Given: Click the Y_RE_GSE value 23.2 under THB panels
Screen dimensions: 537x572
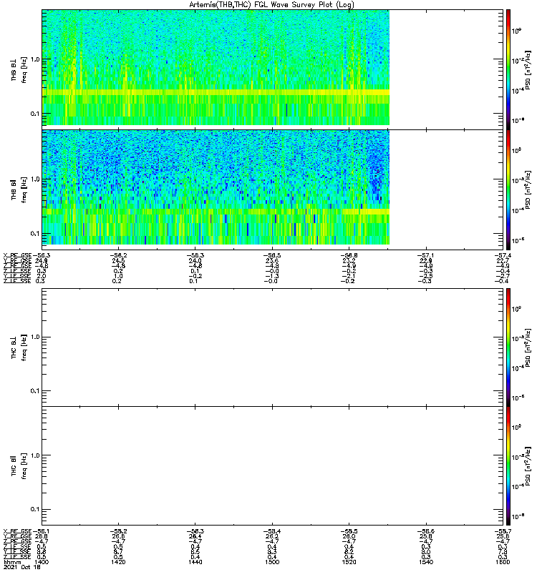Looking at the screenshot, I should [349, 260].
